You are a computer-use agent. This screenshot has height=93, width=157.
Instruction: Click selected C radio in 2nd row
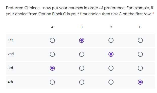click(x=111, y=54)
